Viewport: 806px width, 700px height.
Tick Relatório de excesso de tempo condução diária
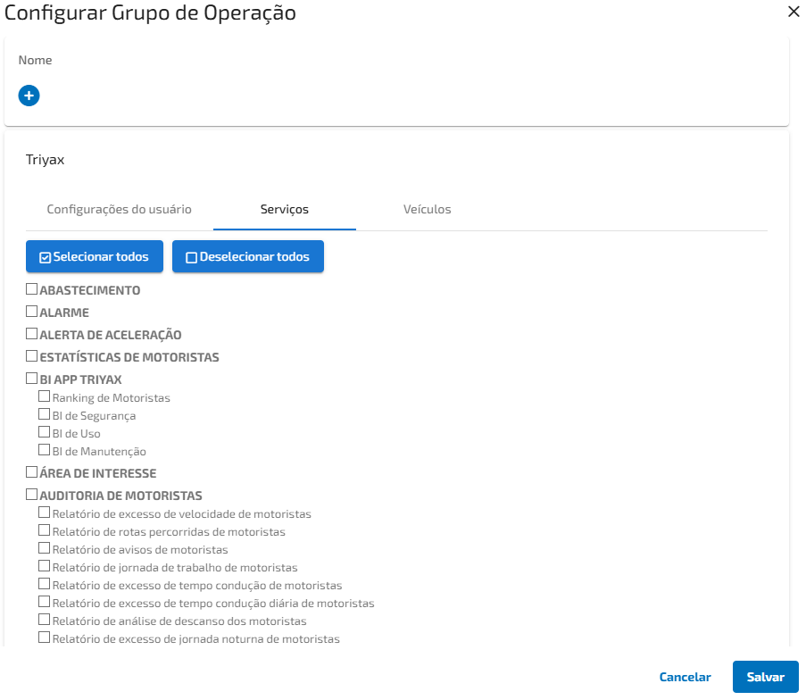click(x=45, y=602)
